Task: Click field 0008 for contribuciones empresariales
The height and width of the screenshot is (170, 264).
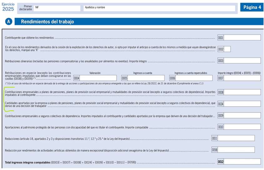Action: click(x=242, y=92)
